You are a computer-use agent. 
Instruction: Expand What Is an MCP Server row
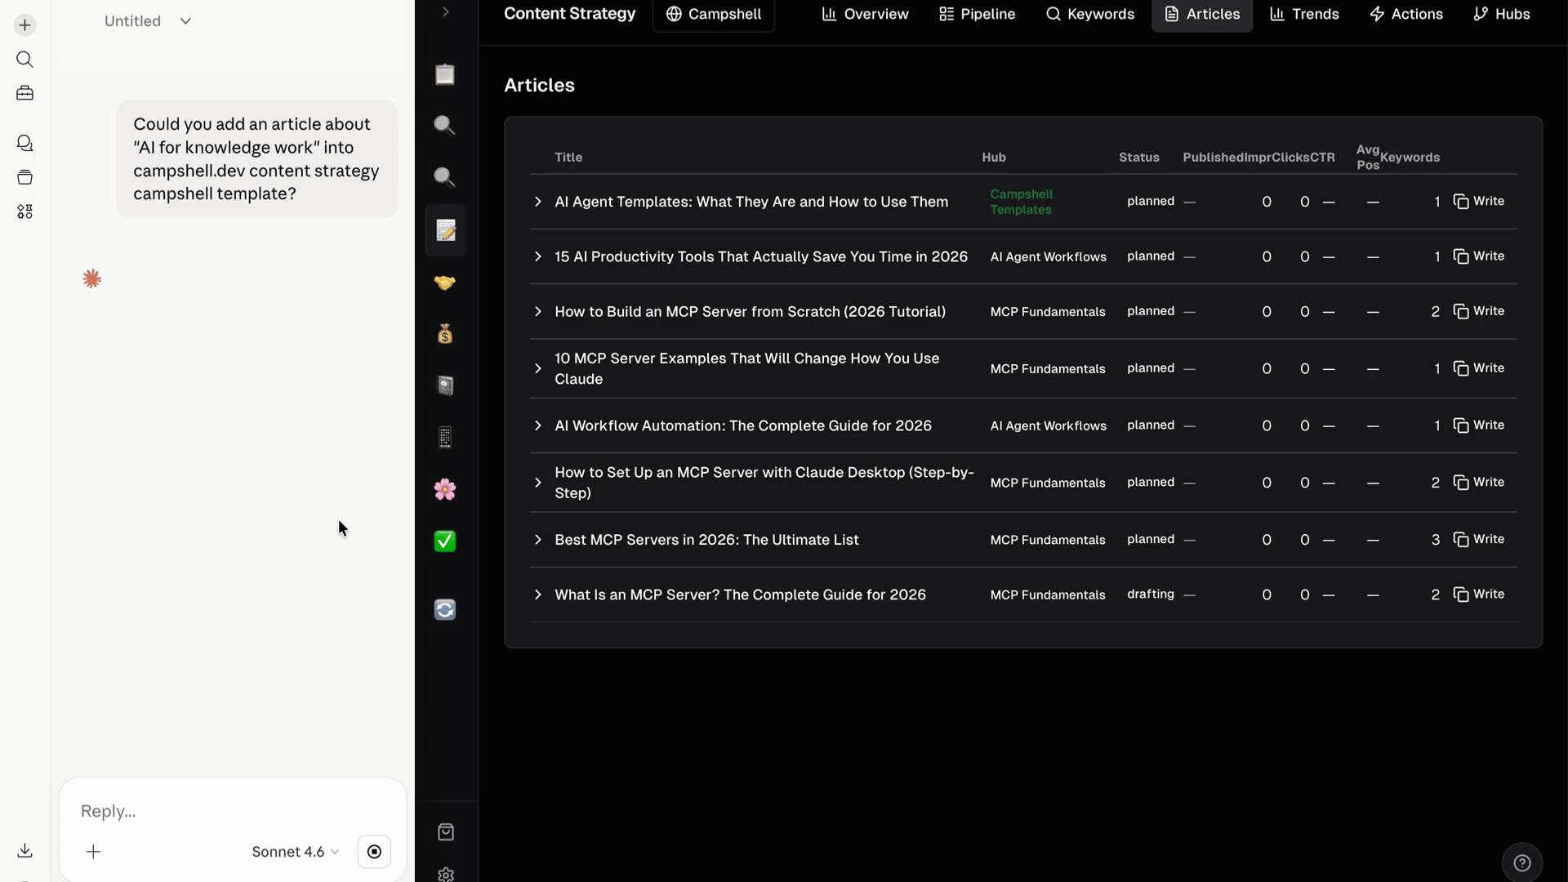point(537,595)
